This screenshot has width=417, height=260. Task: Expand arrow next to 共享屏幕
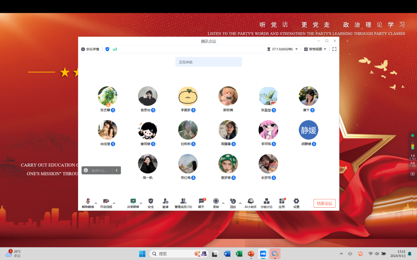pyautogui.click(x=141, y=203)
